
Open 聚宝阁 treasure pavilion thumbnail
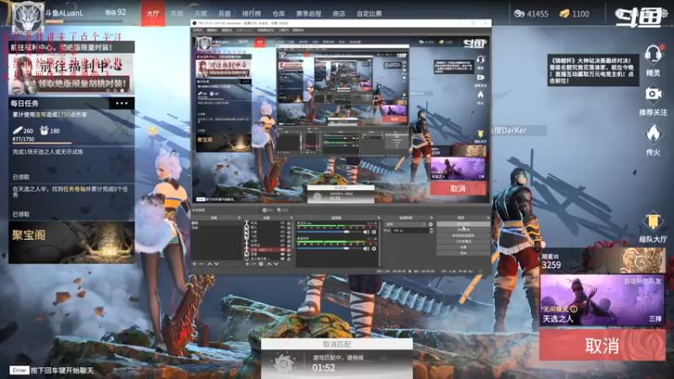point(72,243)
